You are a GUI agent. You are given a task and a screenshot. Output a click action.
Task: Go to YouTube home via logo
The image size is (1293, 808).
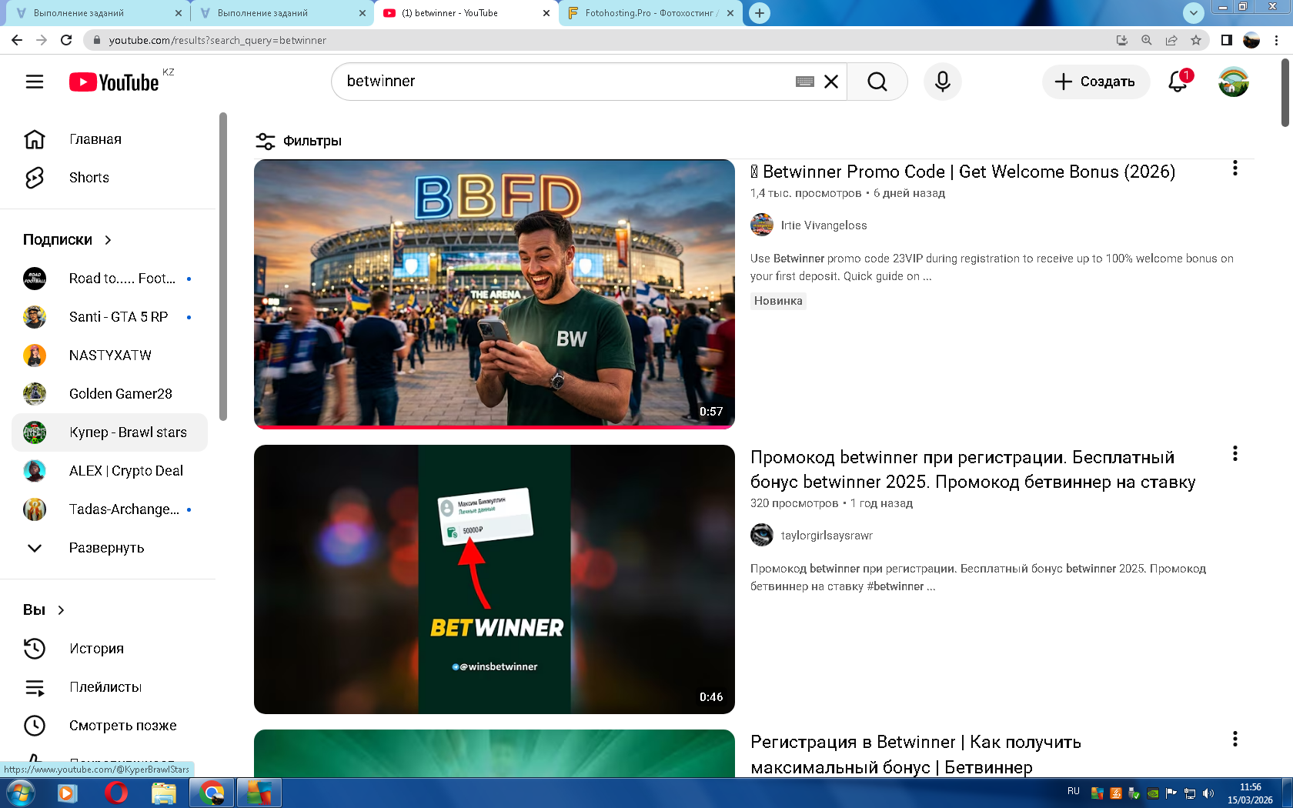tap(114, 82)
